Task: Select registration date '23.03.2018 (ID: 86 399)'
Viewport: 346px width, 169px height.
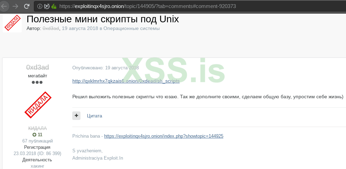Action: (37, 153)
